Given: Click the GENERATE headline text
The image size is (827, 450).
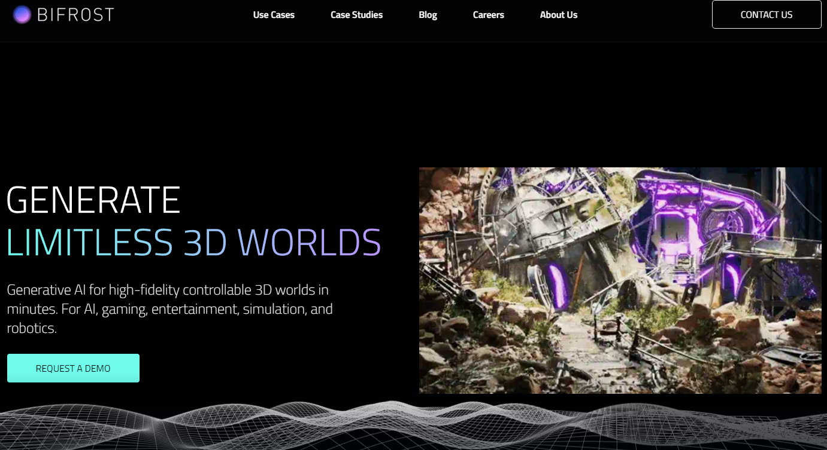Looking at the screenshot, I should [x=93, y=200].
